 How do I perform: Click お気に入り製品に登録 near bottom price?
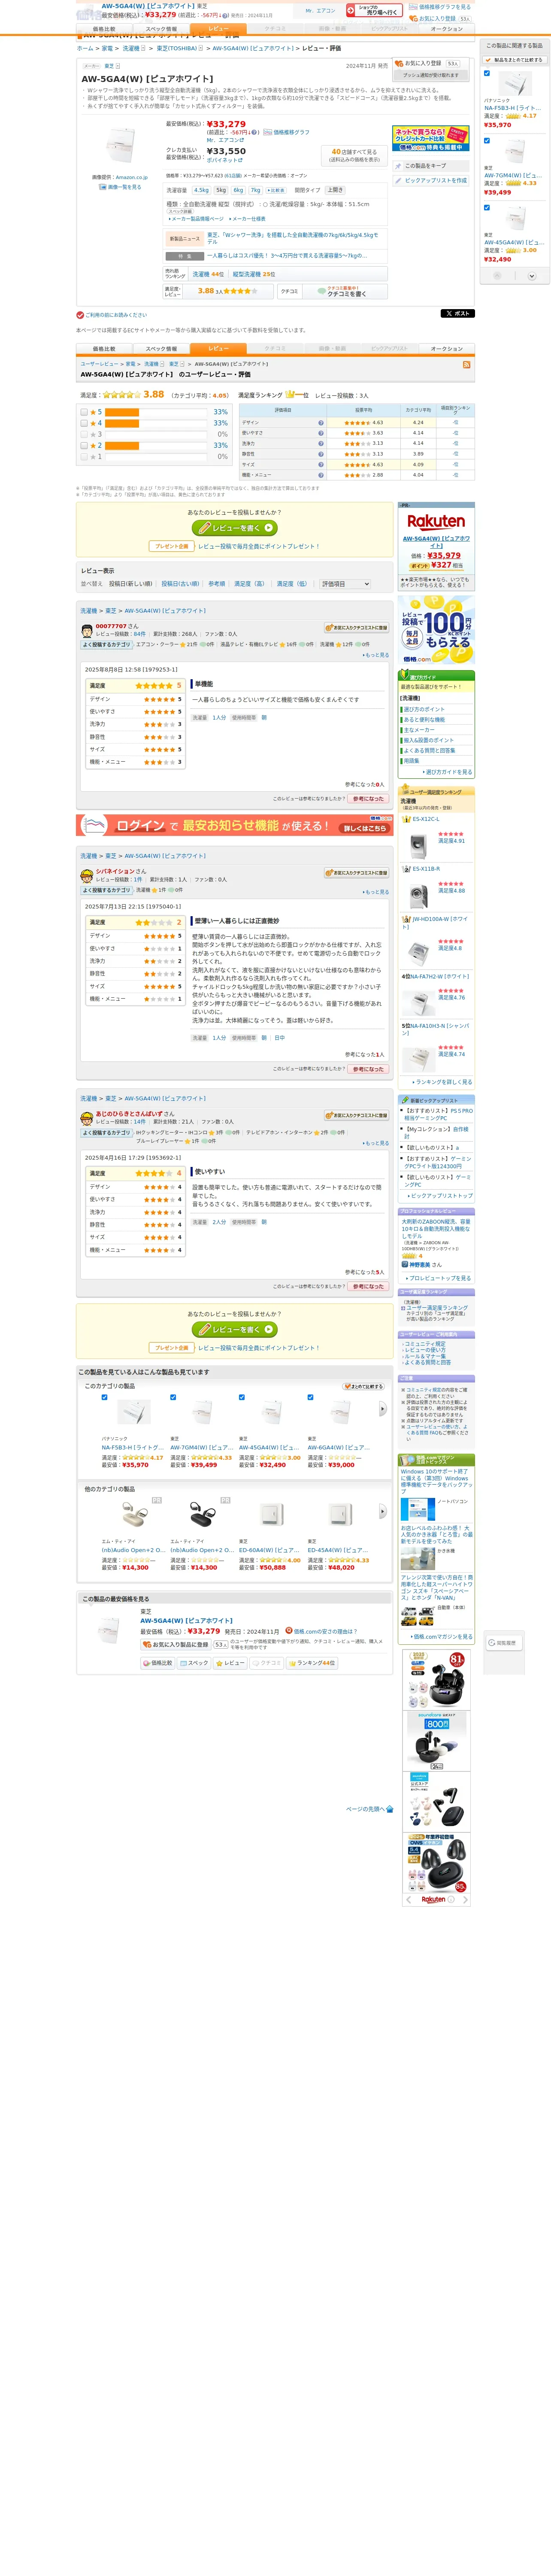(x=175, y=1644)
